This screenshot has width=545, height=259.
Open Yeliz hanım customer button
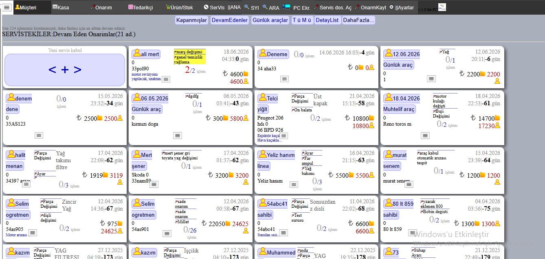[277, 155]
